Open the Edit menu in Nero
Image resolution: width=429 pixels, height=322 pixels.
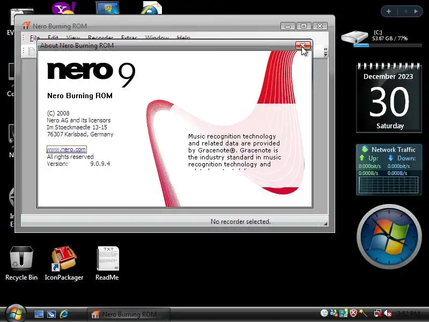click(x=53, y=38)
